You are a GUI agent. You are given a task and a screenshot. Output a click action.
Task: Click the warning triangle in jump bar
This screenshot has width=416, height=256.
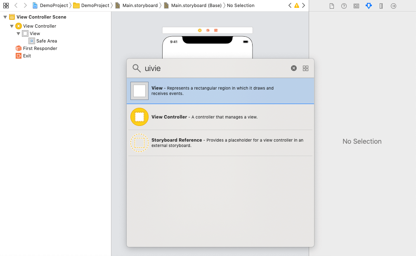[x=297, y=5]
